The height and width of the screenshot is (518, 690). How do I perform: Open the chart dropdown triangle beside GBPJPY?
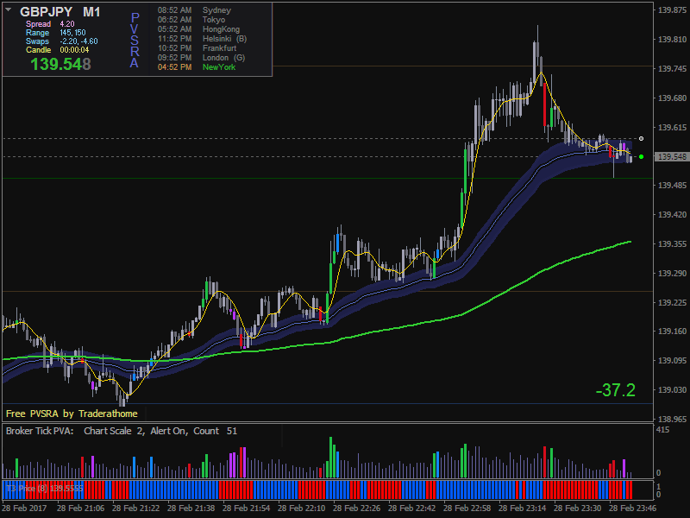click(8, 9)
